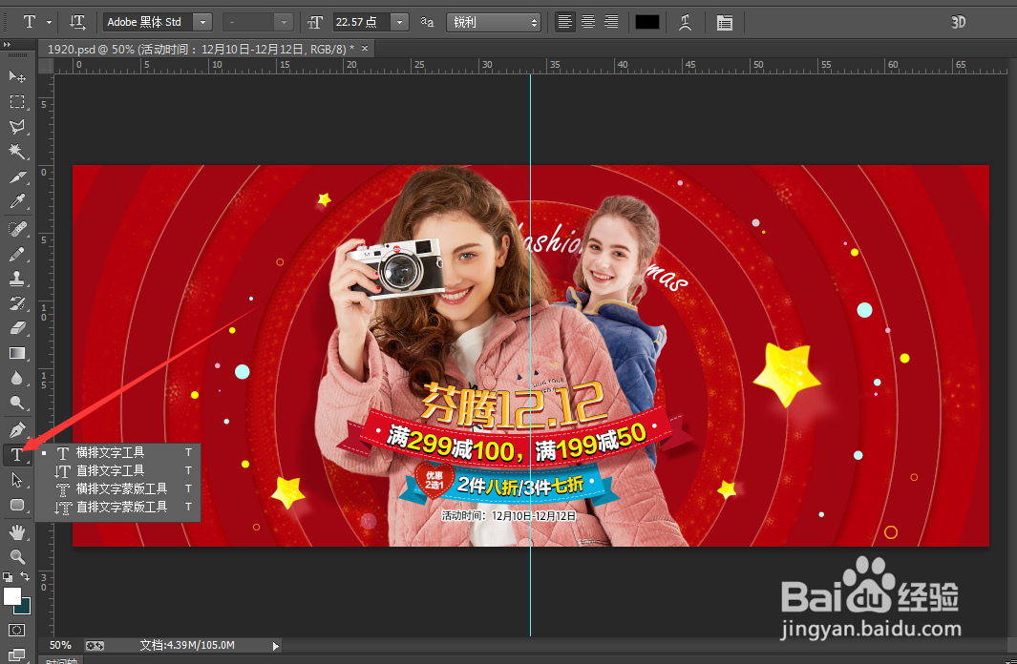Select the Eyedropper tool
This screenshot has height=664, width=1017.
coord(17,201)
